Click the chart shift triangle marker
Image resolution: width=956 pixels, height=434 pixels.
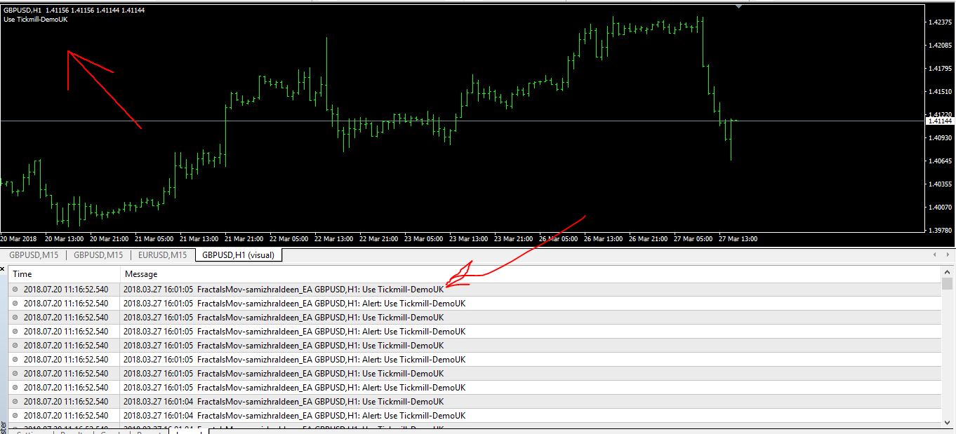click(738, 6)
